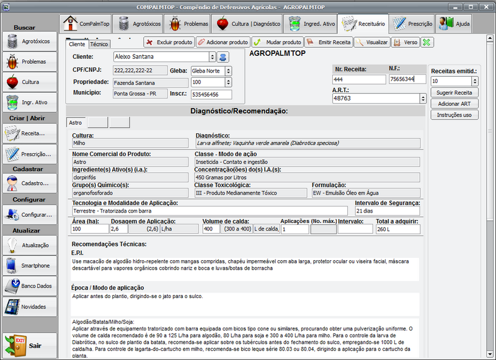Click the Intervalo field
The image size is (496, 360).
tap(355, 229)
